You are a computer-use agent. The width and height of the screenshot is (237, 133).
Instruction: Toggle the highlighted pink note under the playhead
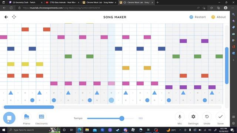[x=111, y=83]
